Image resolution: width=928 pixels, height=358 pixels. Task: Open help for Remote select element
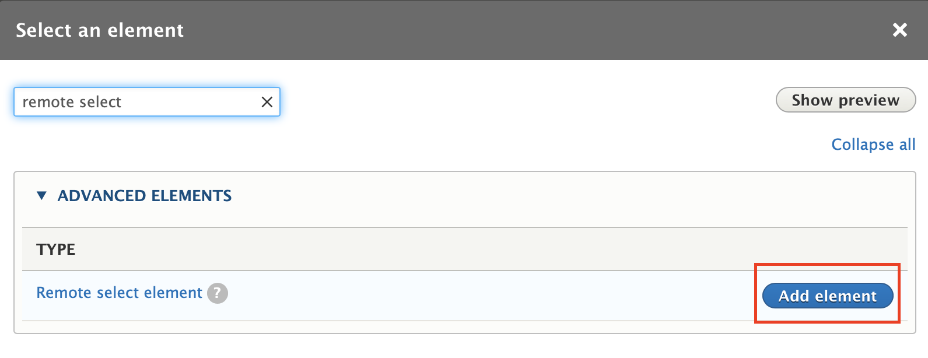[x=218, y=293]
